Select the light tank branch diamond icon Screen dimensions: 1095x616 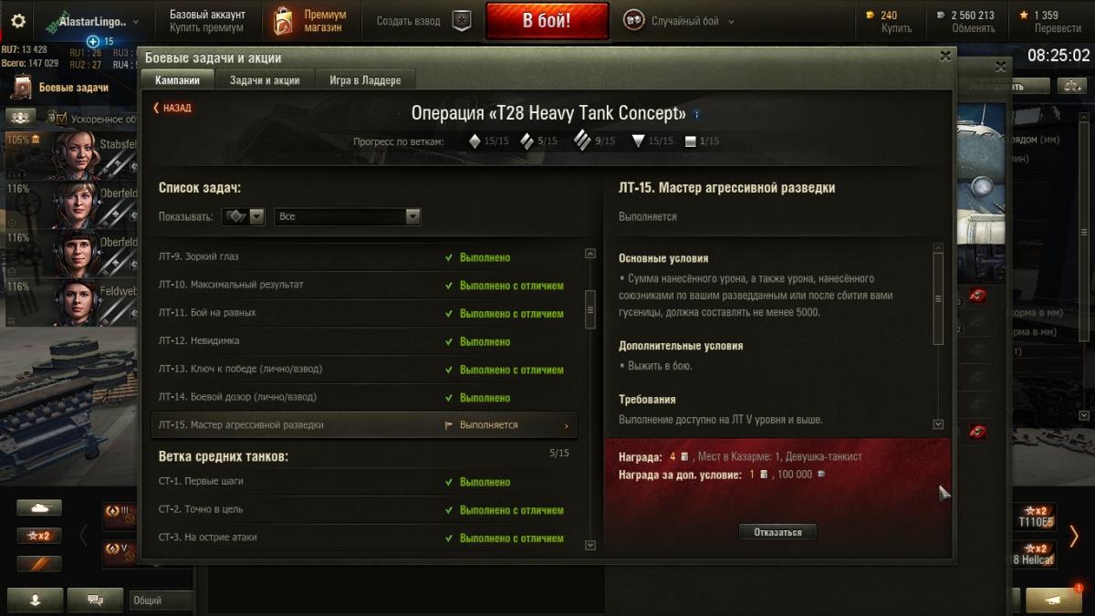tap(474, 141)
